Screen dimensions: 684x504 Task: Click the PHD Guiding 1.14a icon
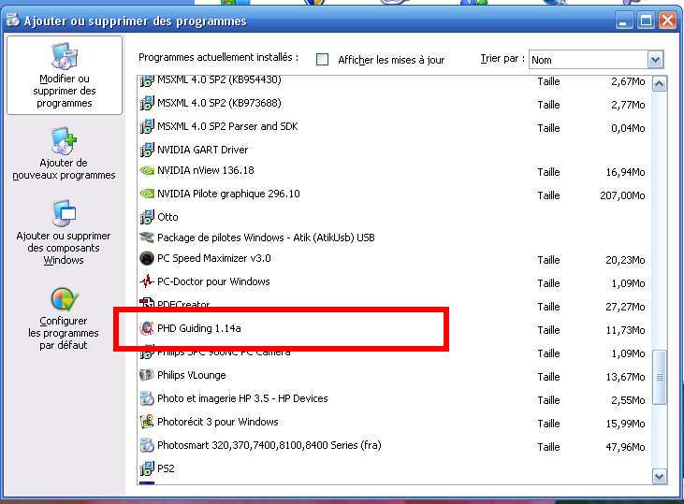pyautogui.click(x=147, y=328)
